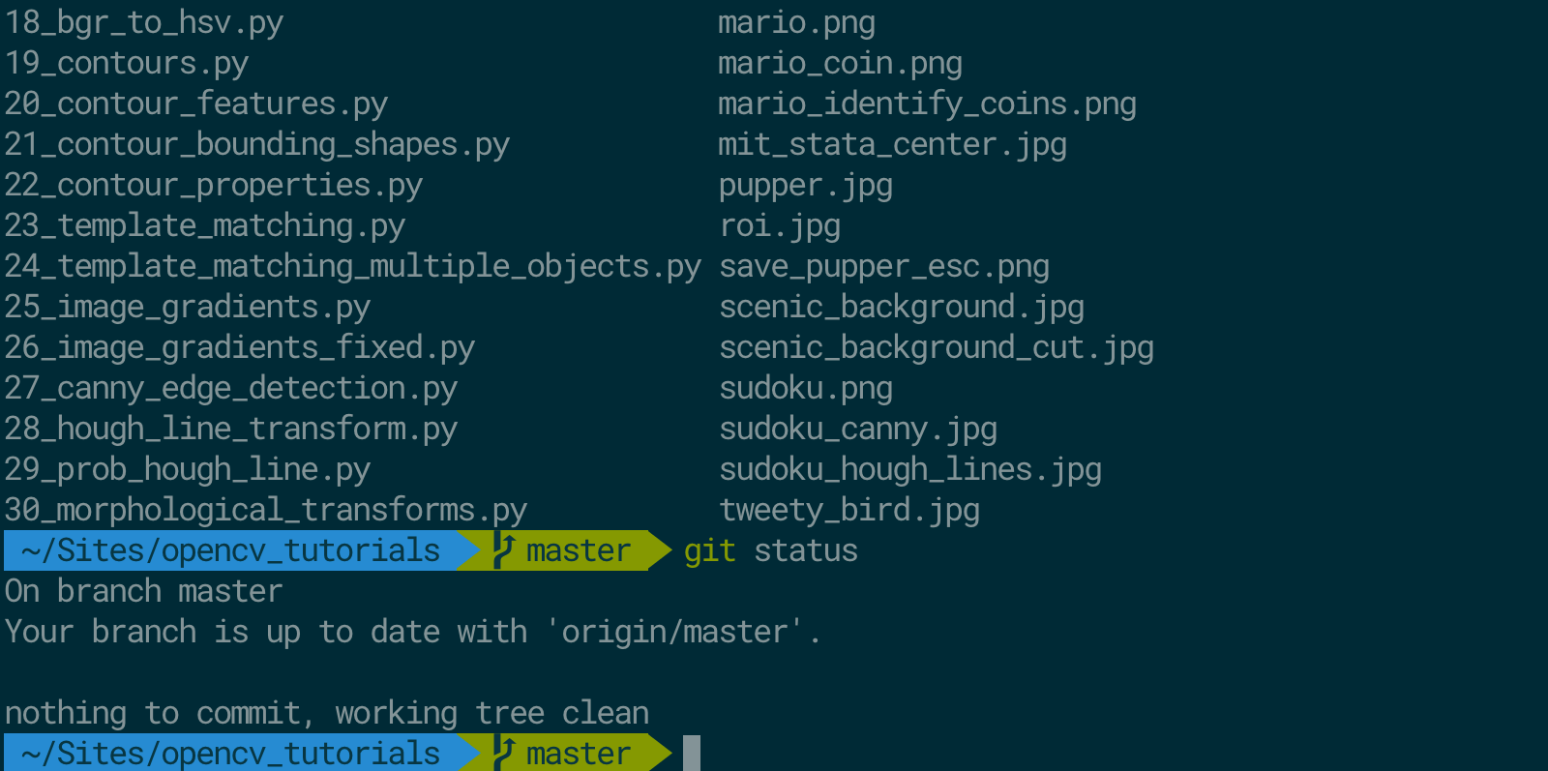
Task: Click mit_stata_center.jpg in the listing
Action: tap(892, 145)
